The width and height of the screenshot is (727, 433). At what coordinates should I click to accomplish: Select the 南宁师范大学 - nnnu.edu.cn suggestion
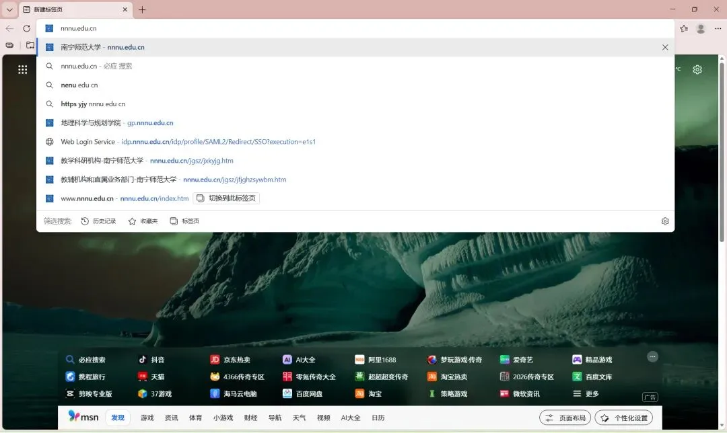355,47
